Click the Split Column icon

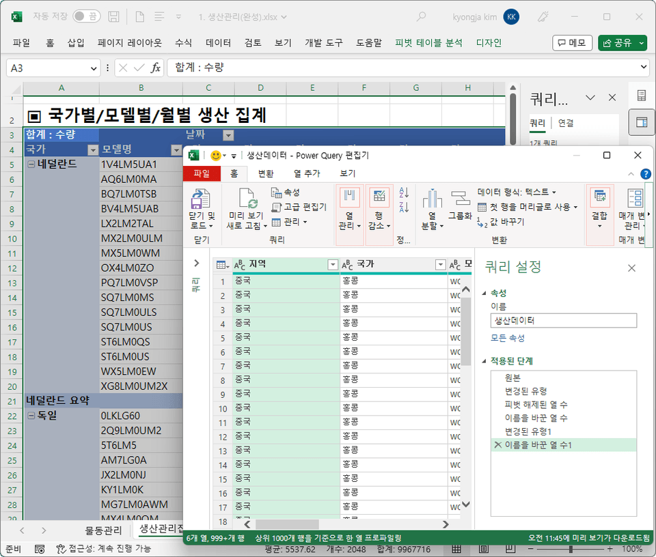[432, 198]
